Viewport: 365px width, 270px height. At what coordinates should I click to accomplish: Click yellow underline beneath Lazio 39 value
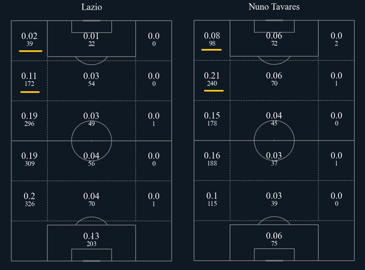tap(31, 51)
